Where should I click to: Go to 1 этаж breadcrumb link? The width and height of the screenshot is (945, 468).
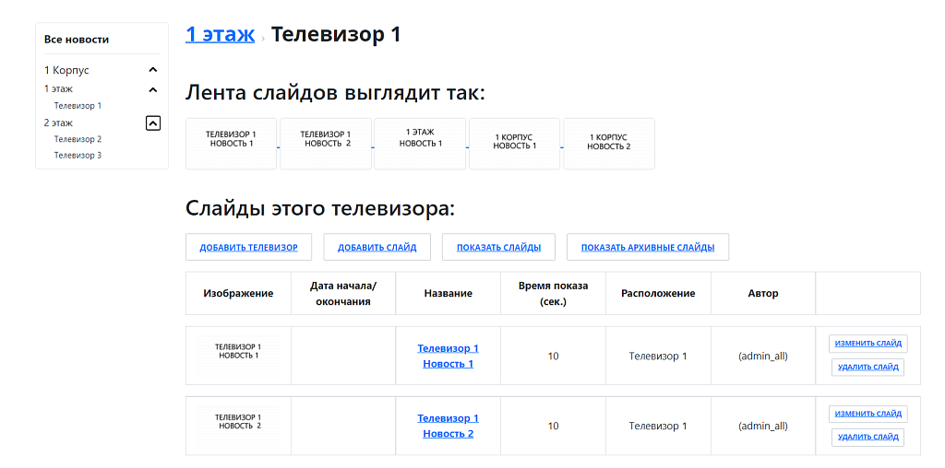click(x=220, y=35)
